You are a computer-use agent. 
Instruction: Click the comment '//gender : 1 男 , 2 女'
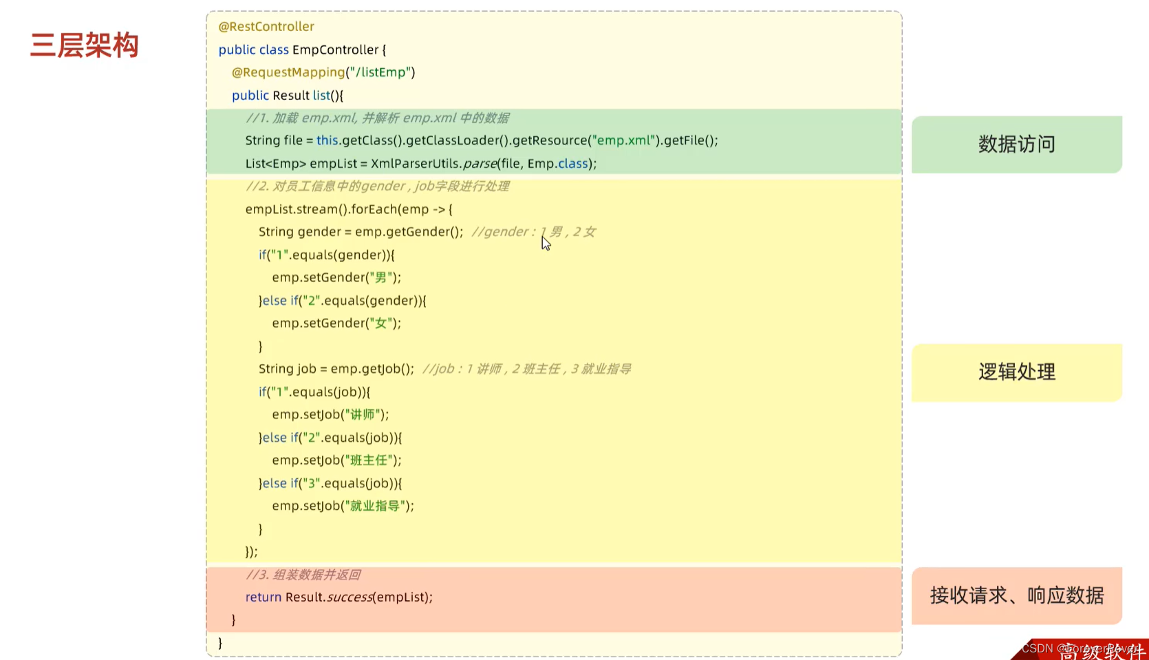(x=534, y=232)
